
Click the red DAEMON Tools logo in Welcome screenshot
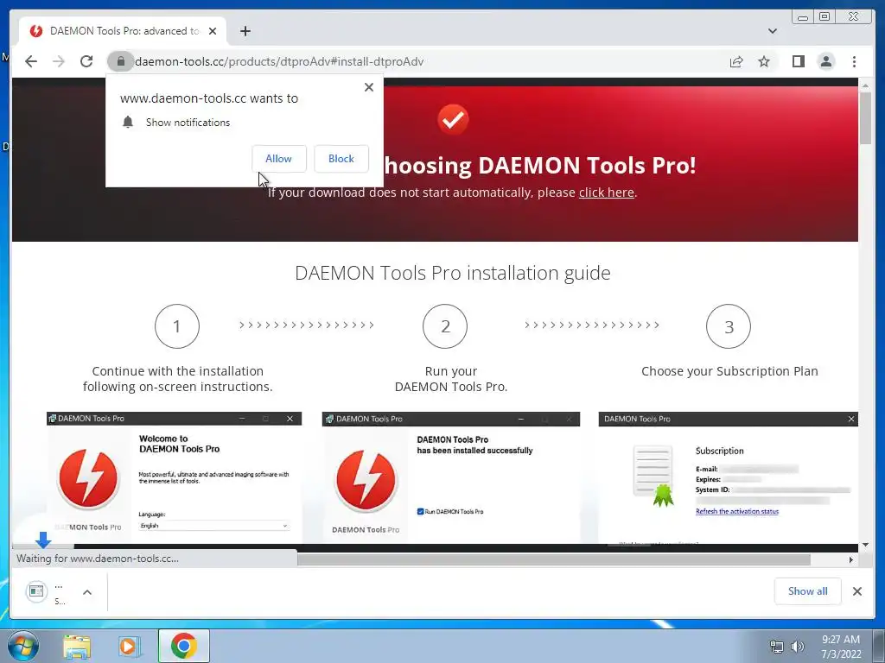88,478
